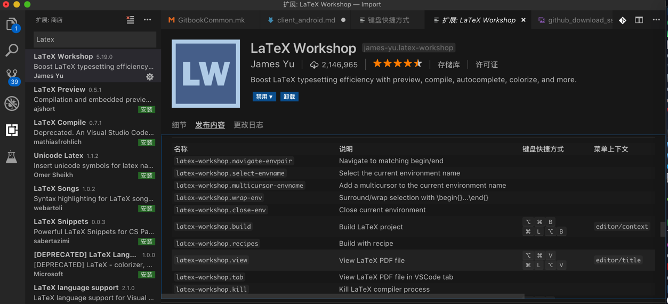Click the editor/title menu context cell

coord(618,260)
